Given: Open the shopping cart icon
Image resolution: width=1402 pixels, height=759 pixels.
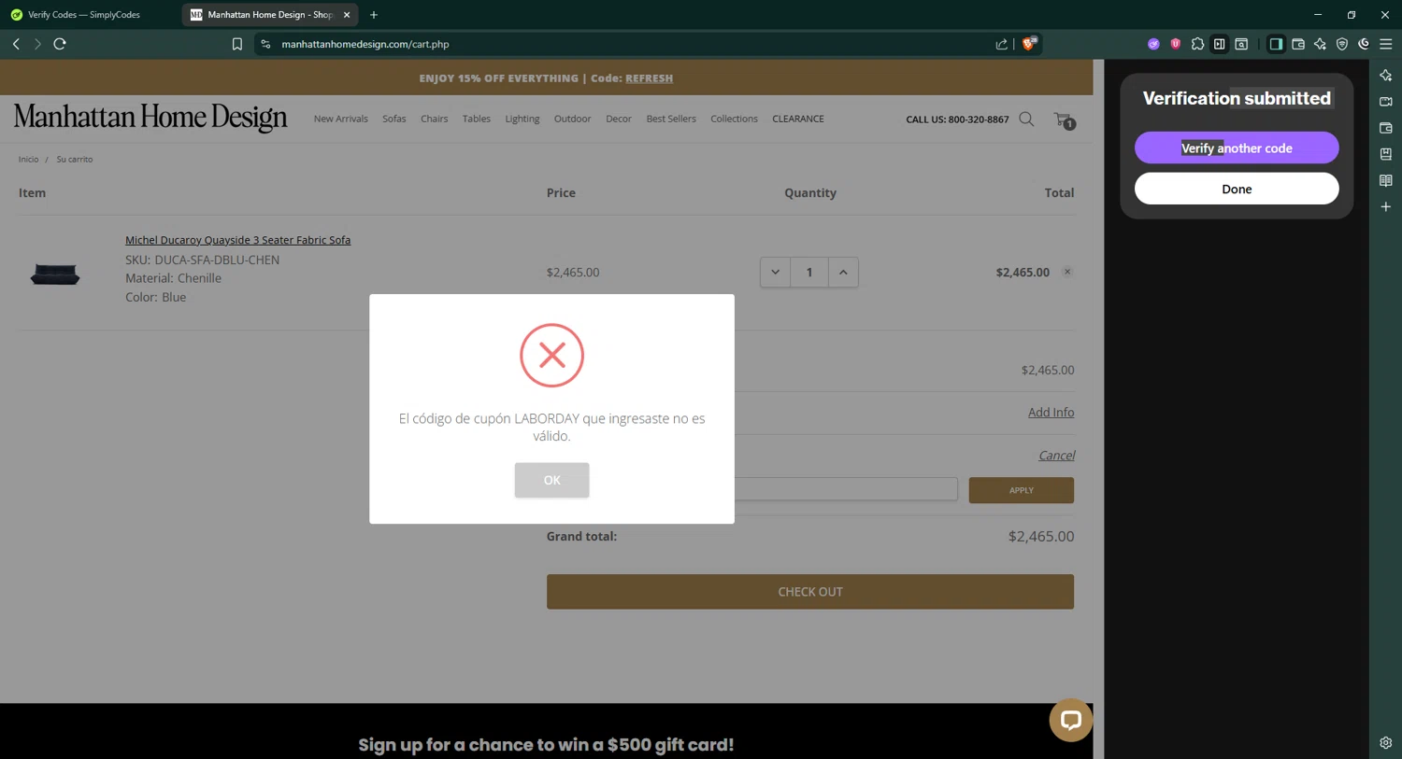Looking at the screenshot, I should coord(1064,119).
